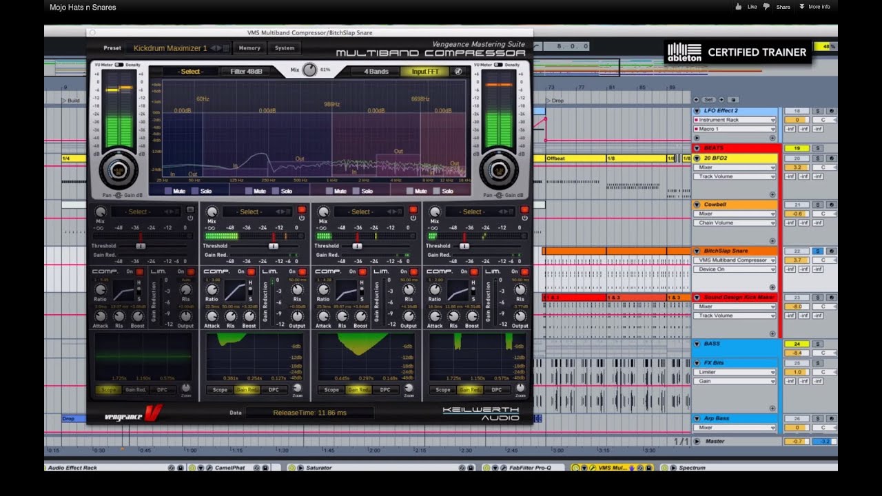Toggle track activator 19 on BEATS group

coord(797,148)
